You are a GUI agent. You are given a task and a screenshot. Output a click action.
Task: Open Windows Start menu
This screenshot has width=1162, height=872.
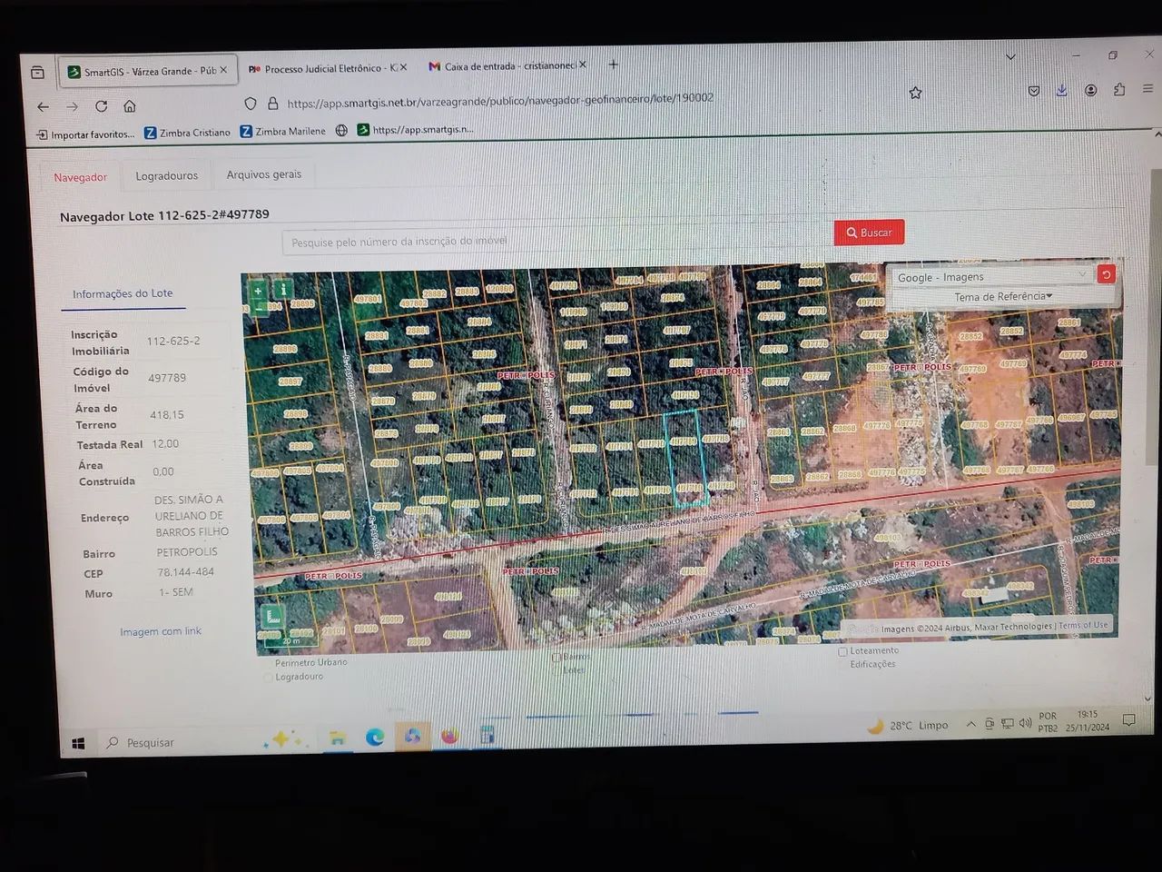(78, 743)
